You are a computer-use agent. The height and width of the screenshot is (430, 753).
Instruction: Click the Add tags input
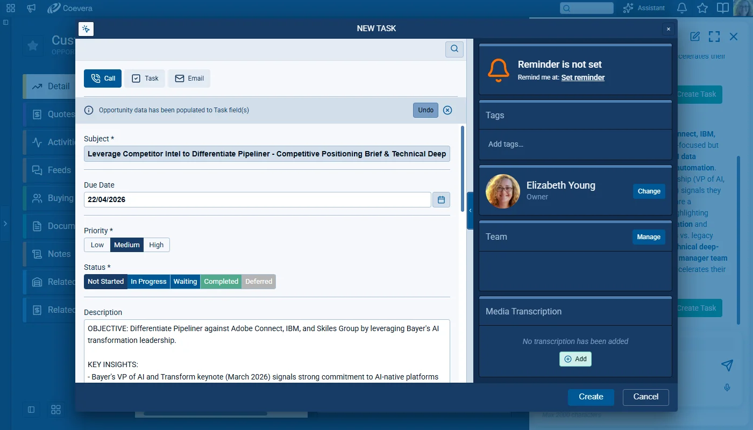tap(576, 144)
